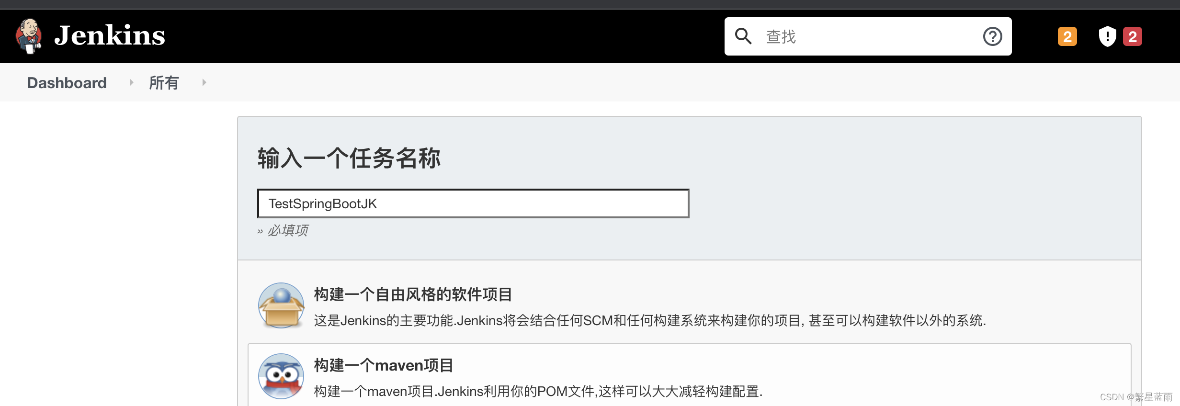Click the 输入一个任务名称 heading
Image resolution: width=1180 pixels, height=406 pixels.
(x=349, y=158)
